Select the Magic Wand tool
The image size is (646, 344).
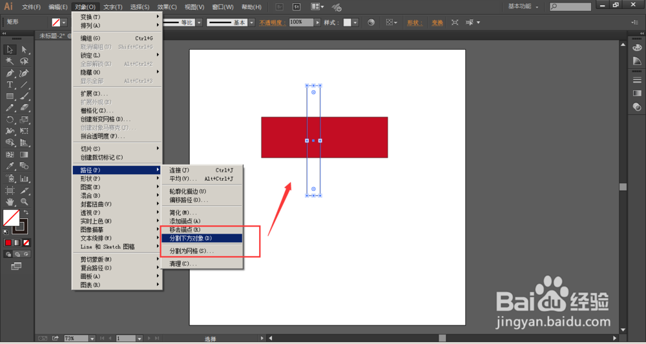click(x=10, y=61)
